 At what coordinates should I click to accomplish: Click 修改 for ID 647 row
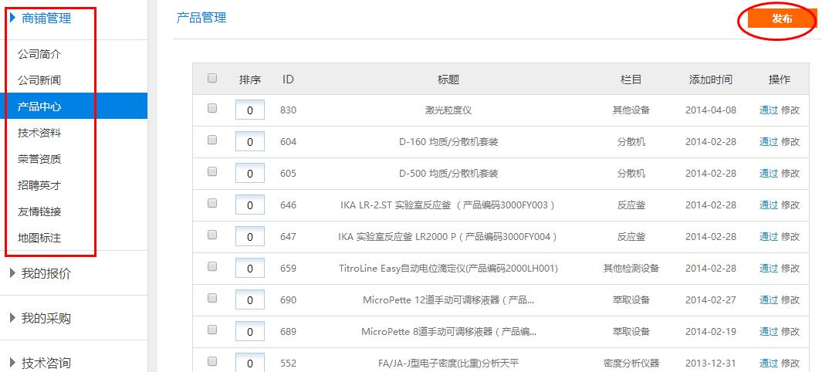pyautogui.click(x=790, y=236)
